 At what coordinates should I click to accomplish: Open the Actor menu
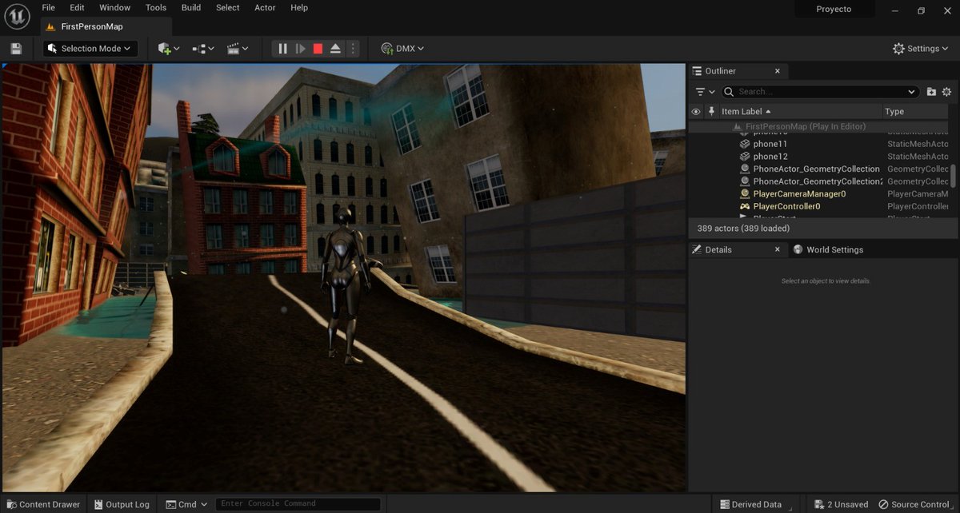click(265, 8)
